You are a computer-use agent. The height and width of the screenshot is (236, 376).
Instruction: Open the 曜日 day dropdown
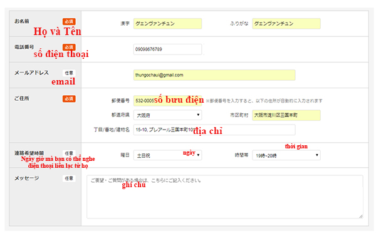tap(167, 155)
